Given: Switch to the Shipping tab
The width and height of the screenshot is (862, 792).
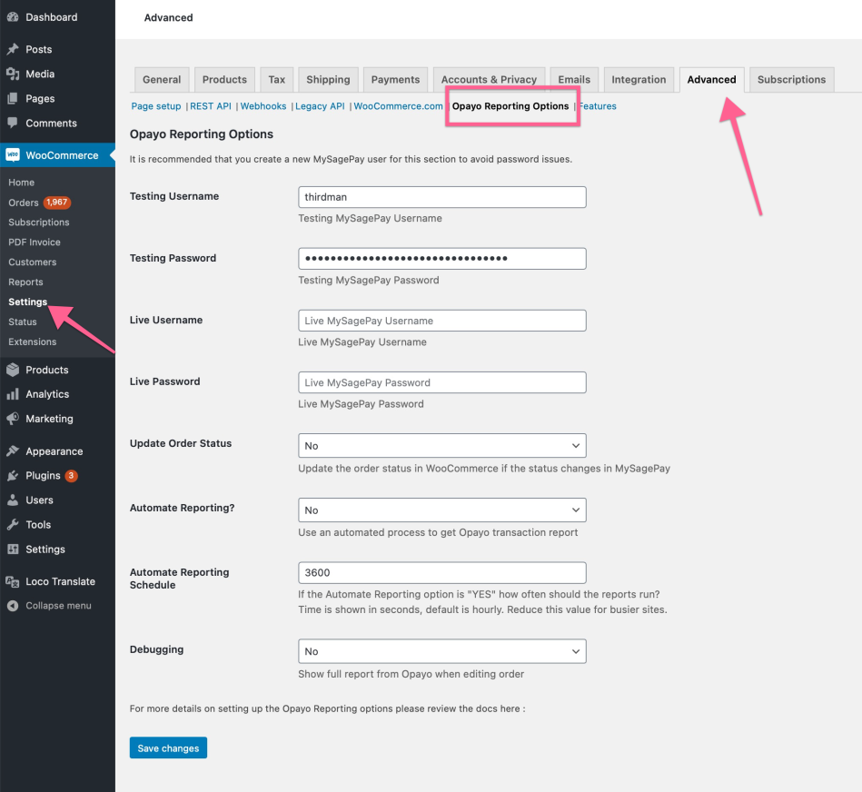Looking at the screenshot, I should (328, 80).
